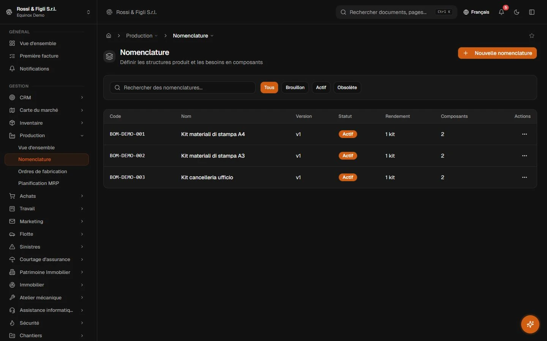Expand the Achats sidebar section
The height and width of the screenshot is (341, 547).
point(46,196)
